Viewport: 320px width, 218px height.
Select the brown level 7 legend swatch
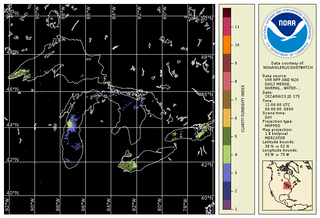coord(227,99)
